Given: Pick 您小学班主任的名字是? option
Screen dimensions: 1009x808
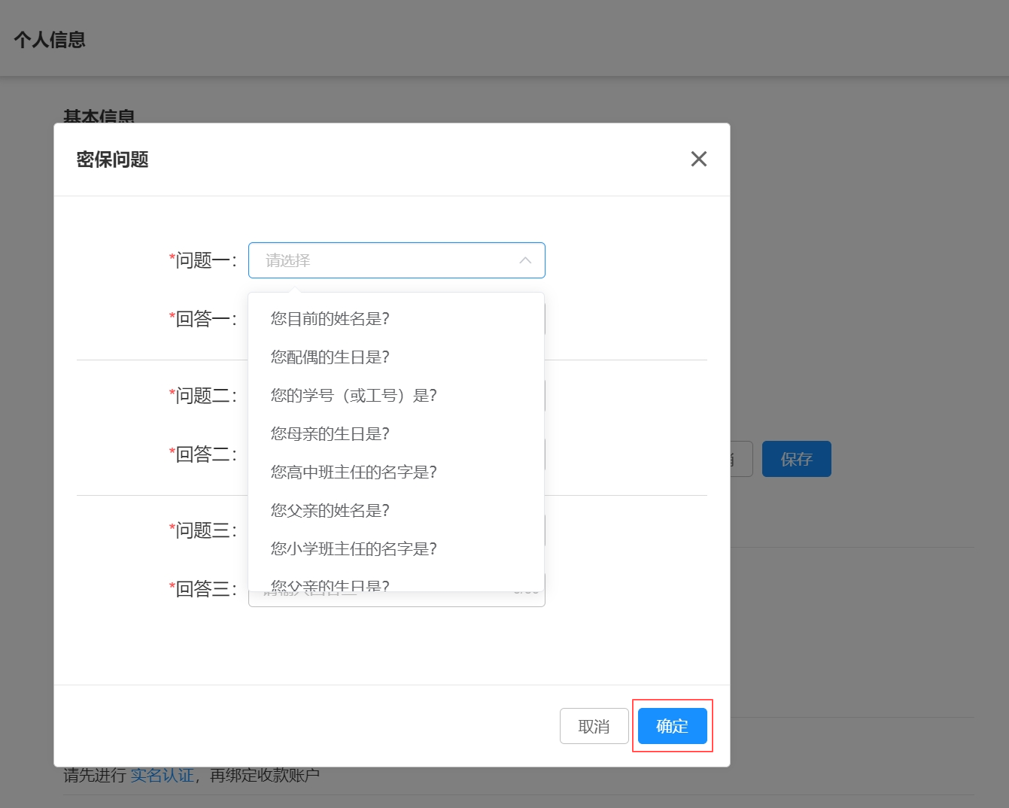Looking at the screenshot, I should [x=353, y=548].
